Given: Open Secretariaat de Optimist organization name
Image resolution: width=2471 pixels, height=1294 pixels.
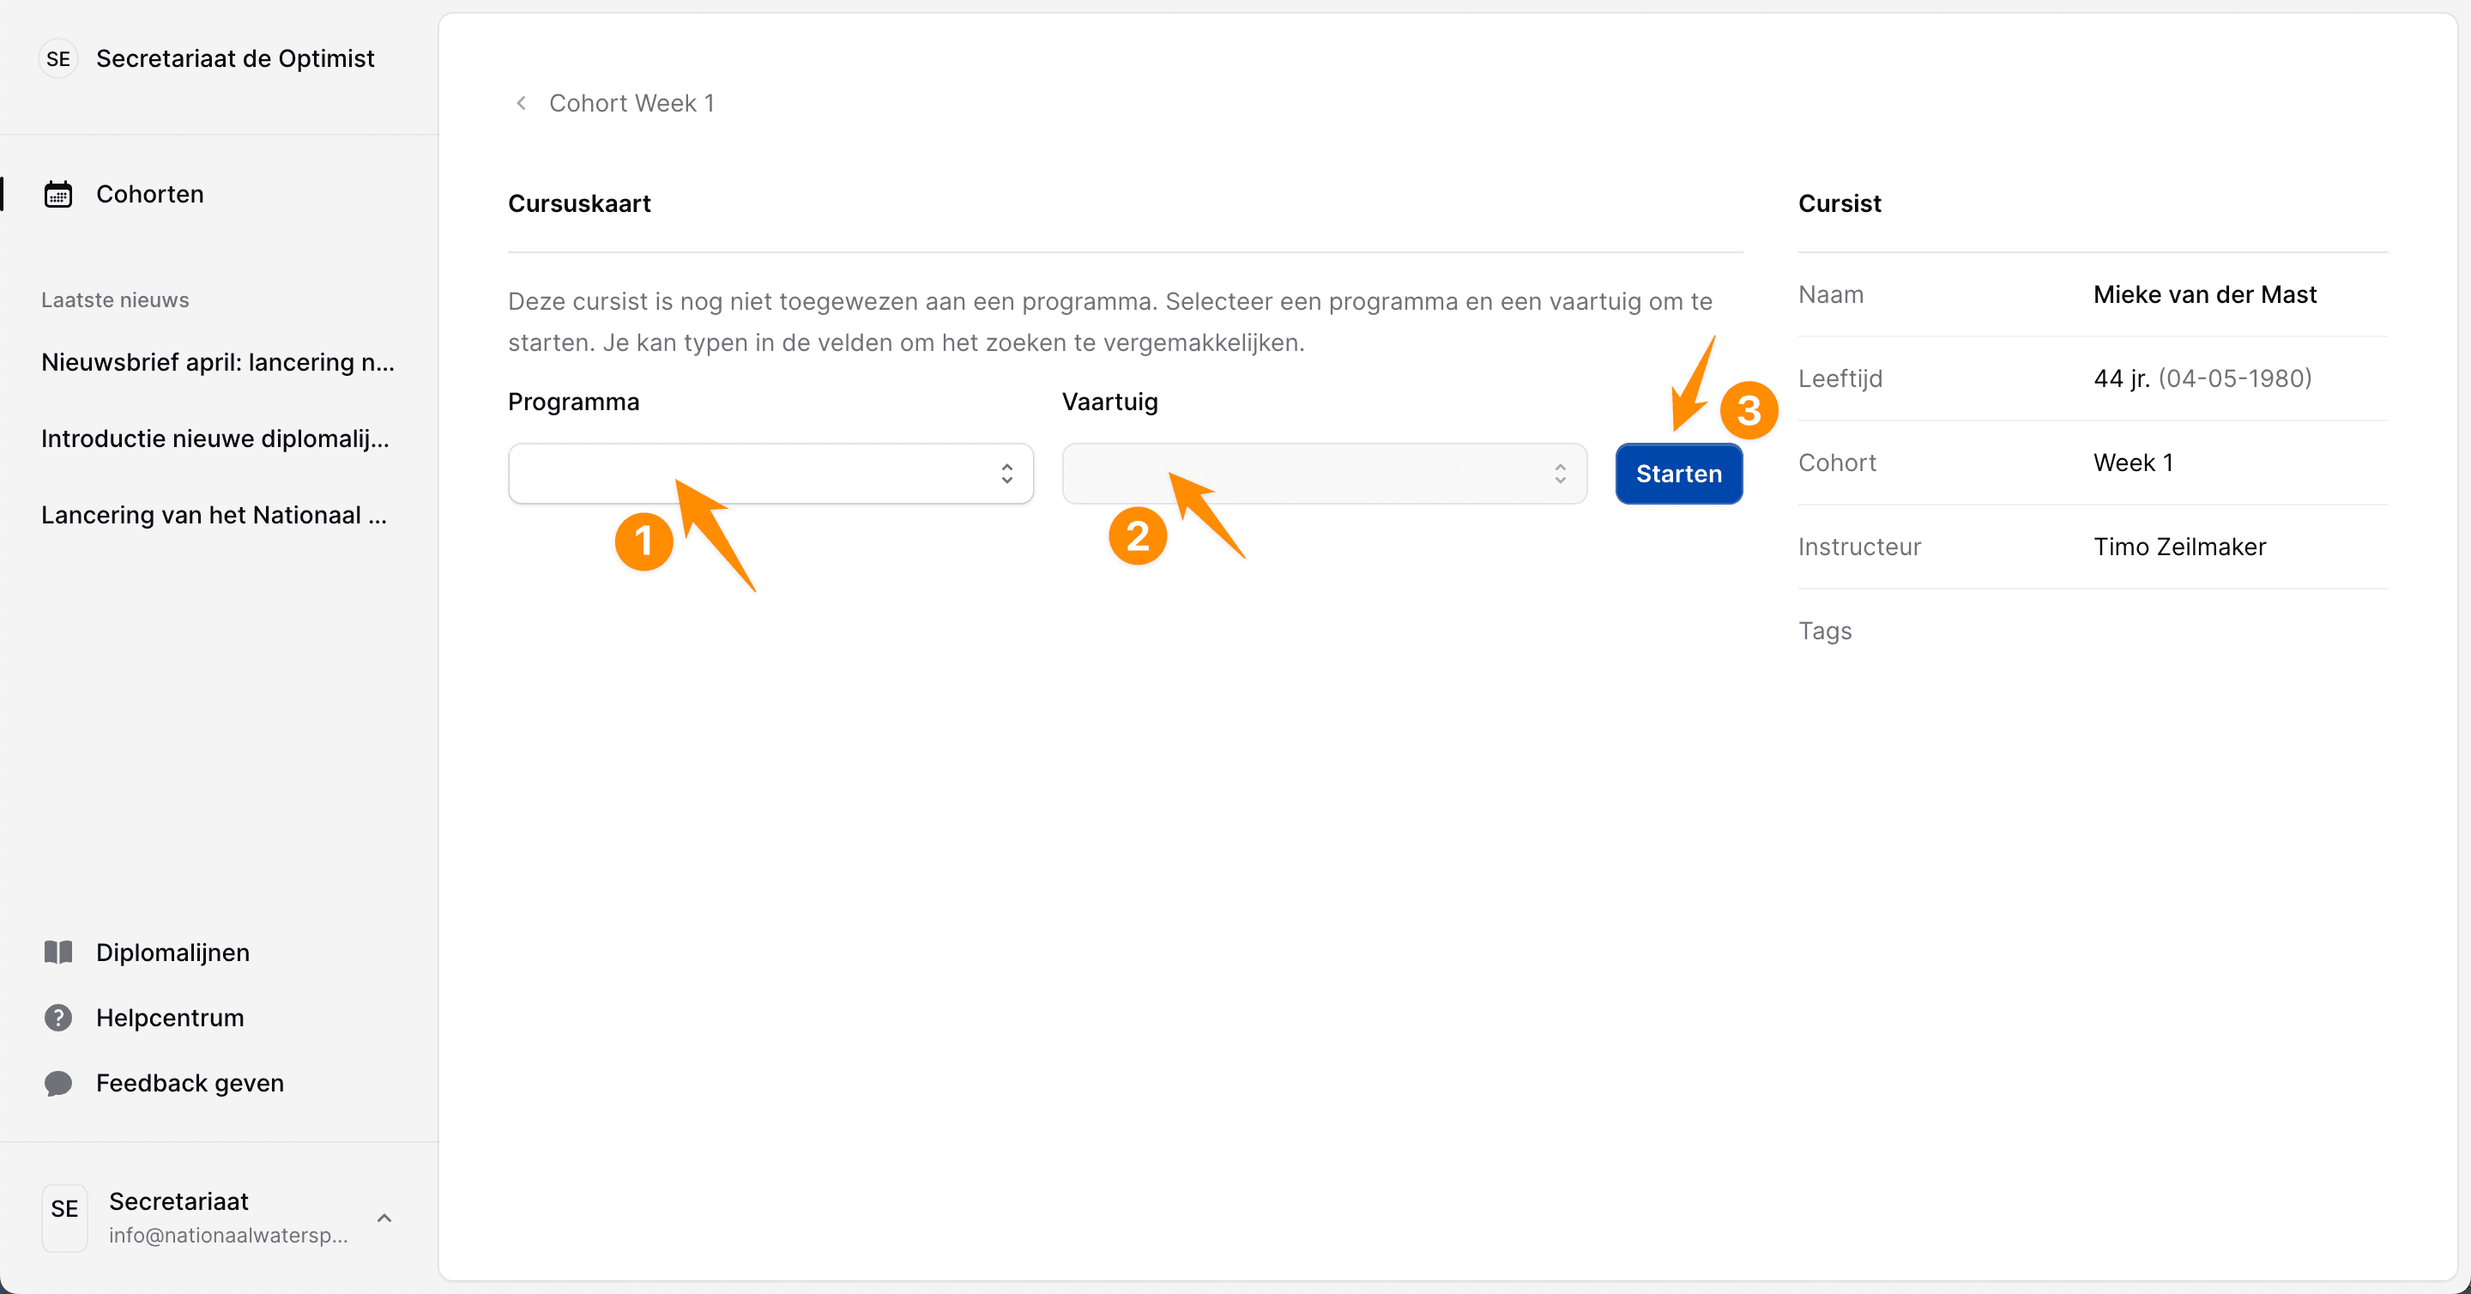Looking at the screenshot, I should 235,58.
